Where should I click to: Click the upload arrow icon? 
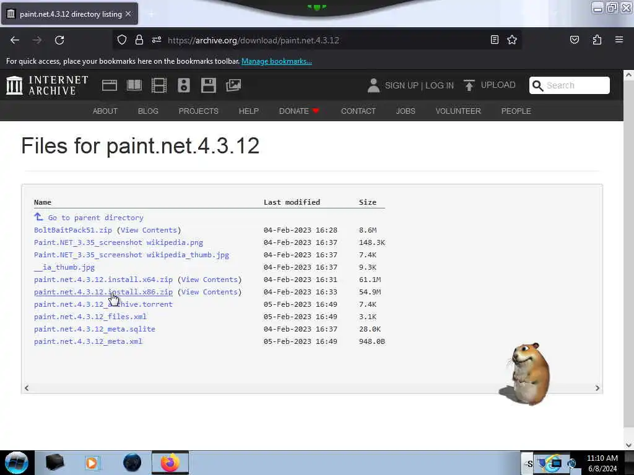[469, 85]
